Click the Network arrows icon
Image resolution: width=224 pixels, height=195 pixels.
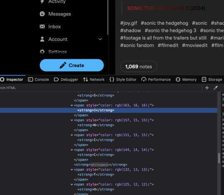click(x=85, y=79)
